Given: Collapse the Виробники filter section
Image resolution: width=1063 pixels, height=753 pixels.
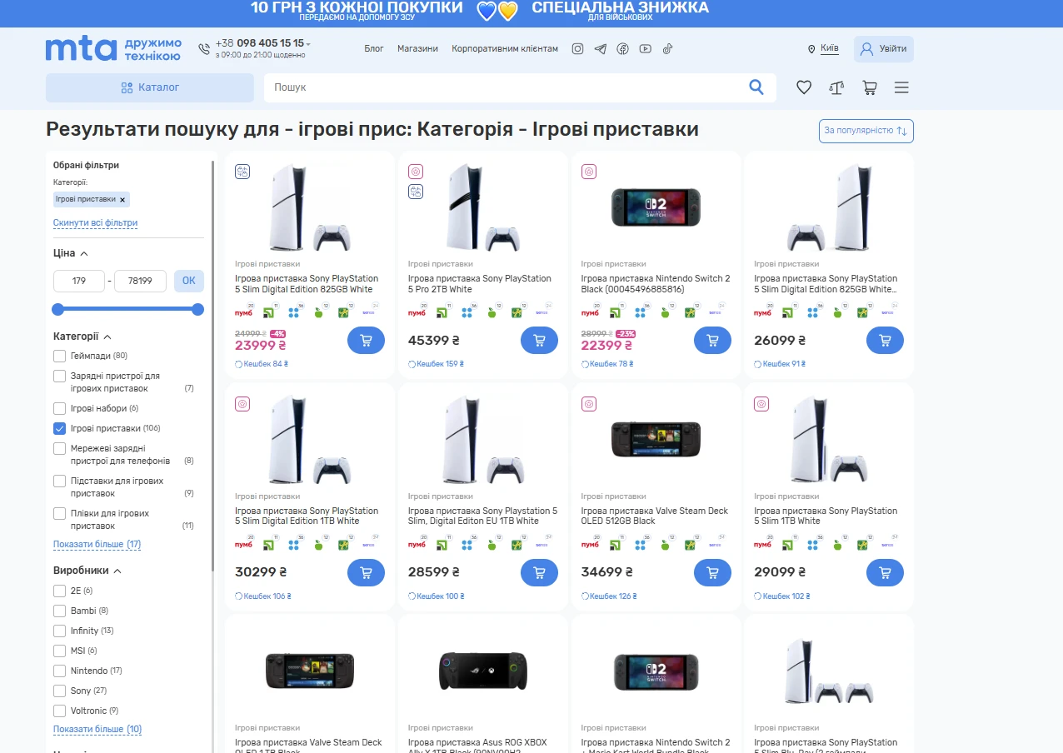Looking at the screenshot, I should click(117, 571).
